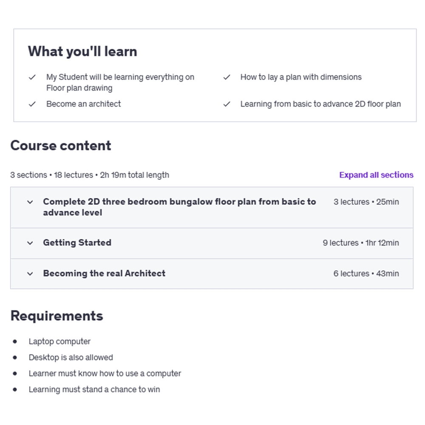Screen dimensions: 425x425
Task: Click checkmark icon beside Floor plan drawing item
Action: 32,77
